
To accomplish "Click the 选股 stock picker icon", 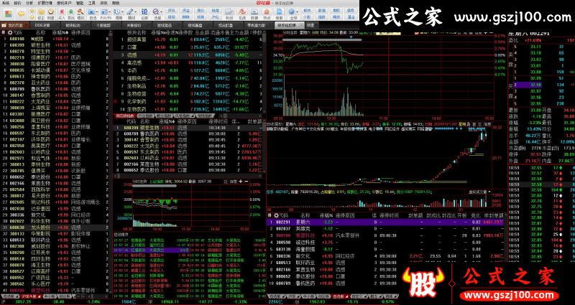I will pos(156,11).
